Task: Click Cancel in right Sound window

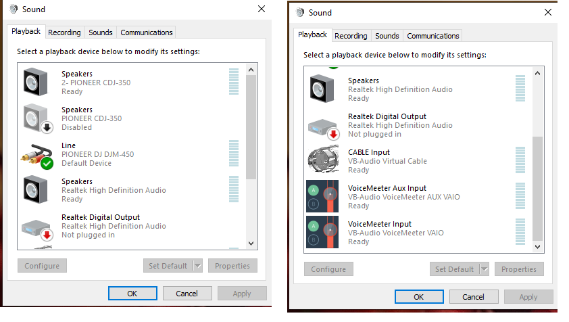Action: (474, 296)
